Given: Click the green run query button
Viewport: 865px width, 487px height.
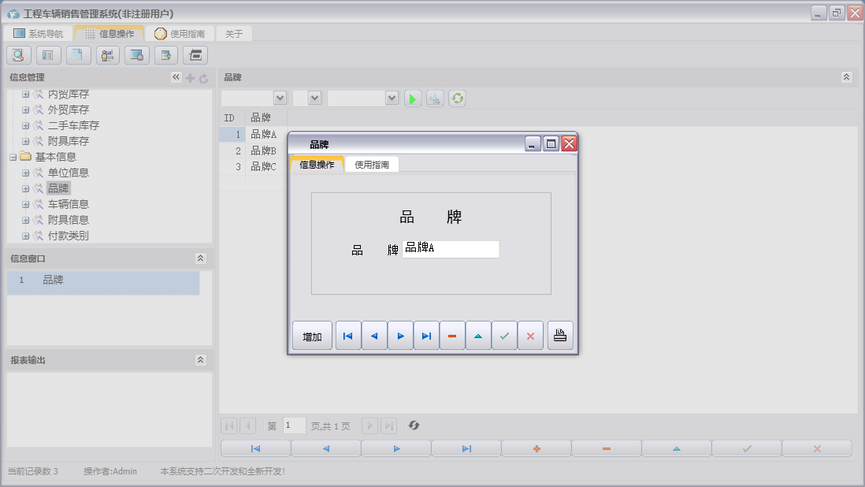Looking at the screenshot, I should (413, 99).
